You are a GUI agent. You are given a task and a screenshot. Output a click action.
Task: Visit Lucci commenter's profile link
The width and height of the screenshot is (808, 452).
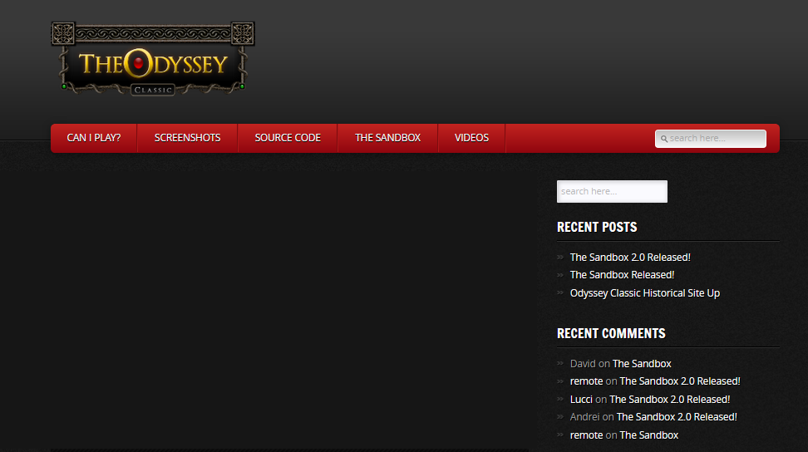(x=581, y=400)
